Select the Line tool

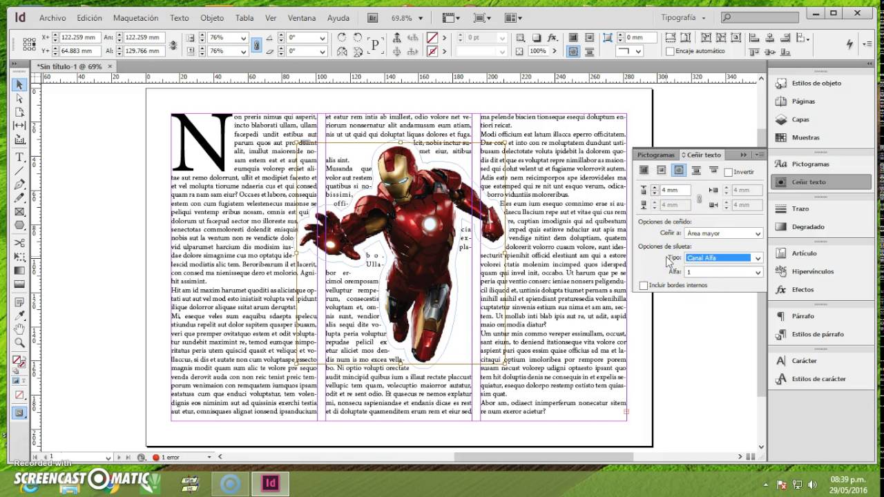19,170
